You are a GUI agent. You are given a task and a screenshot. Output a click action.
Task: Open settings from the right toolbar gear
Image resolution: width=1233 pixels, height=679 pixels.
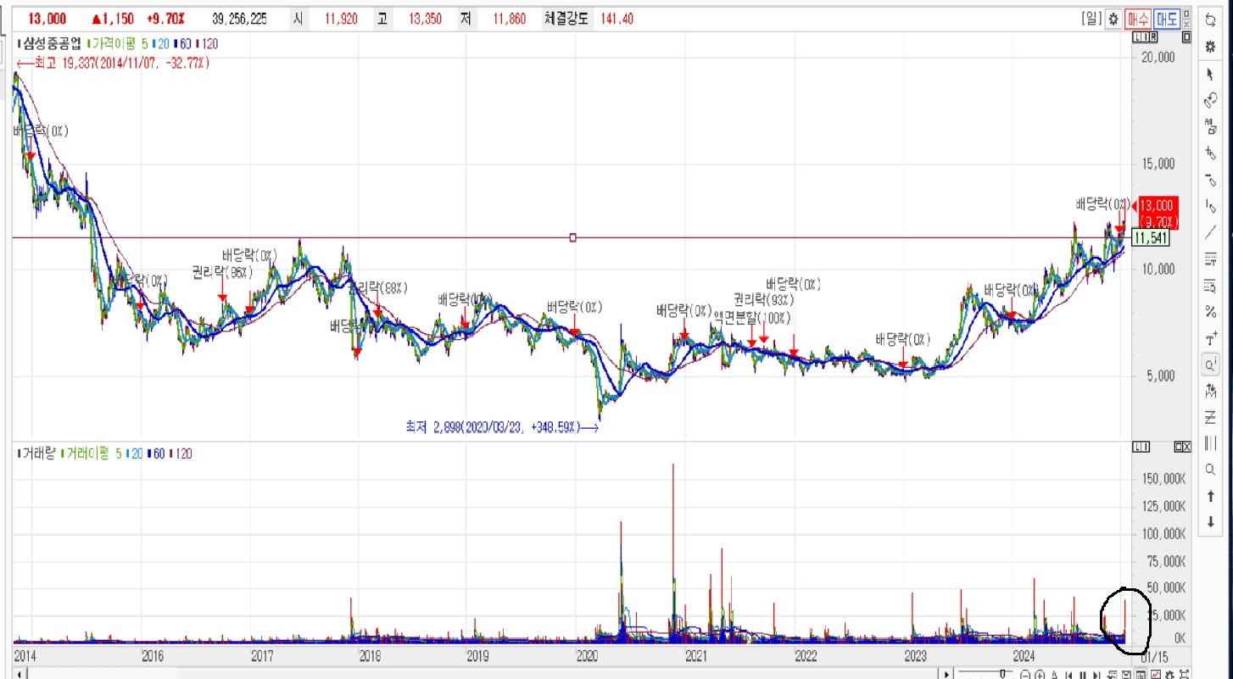click(x=1211, y=47)
